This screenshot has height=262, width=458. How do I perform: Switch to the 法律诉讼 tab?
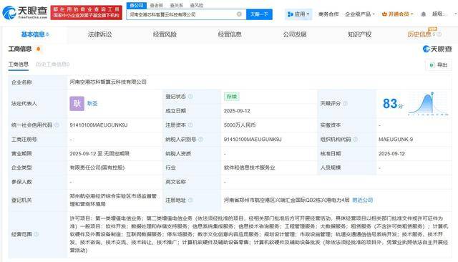100,34
